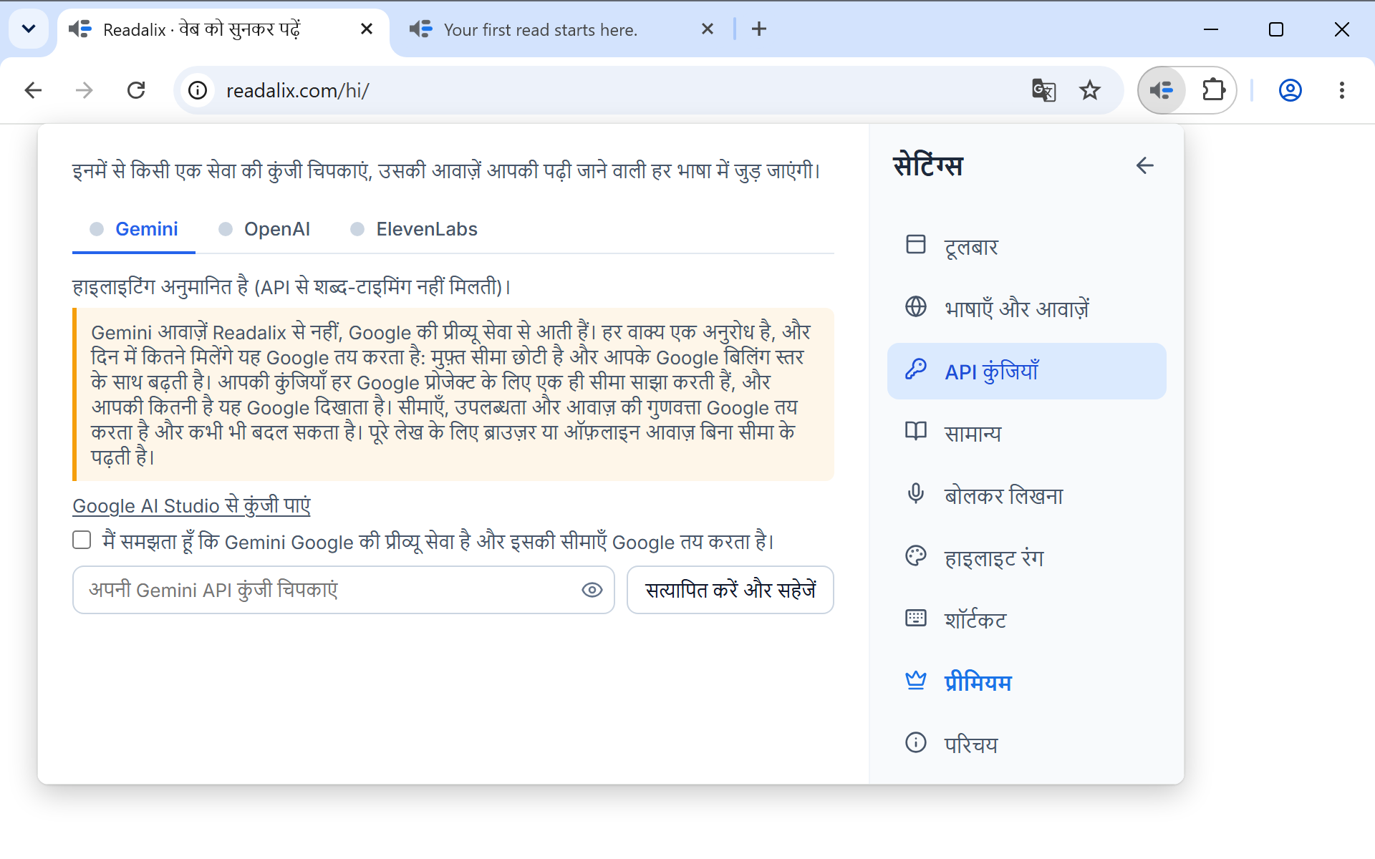Toggle API key visibility eye icon
Image resolution: width=1375 pixels, height=859 pixels.
tap(592, 590)
